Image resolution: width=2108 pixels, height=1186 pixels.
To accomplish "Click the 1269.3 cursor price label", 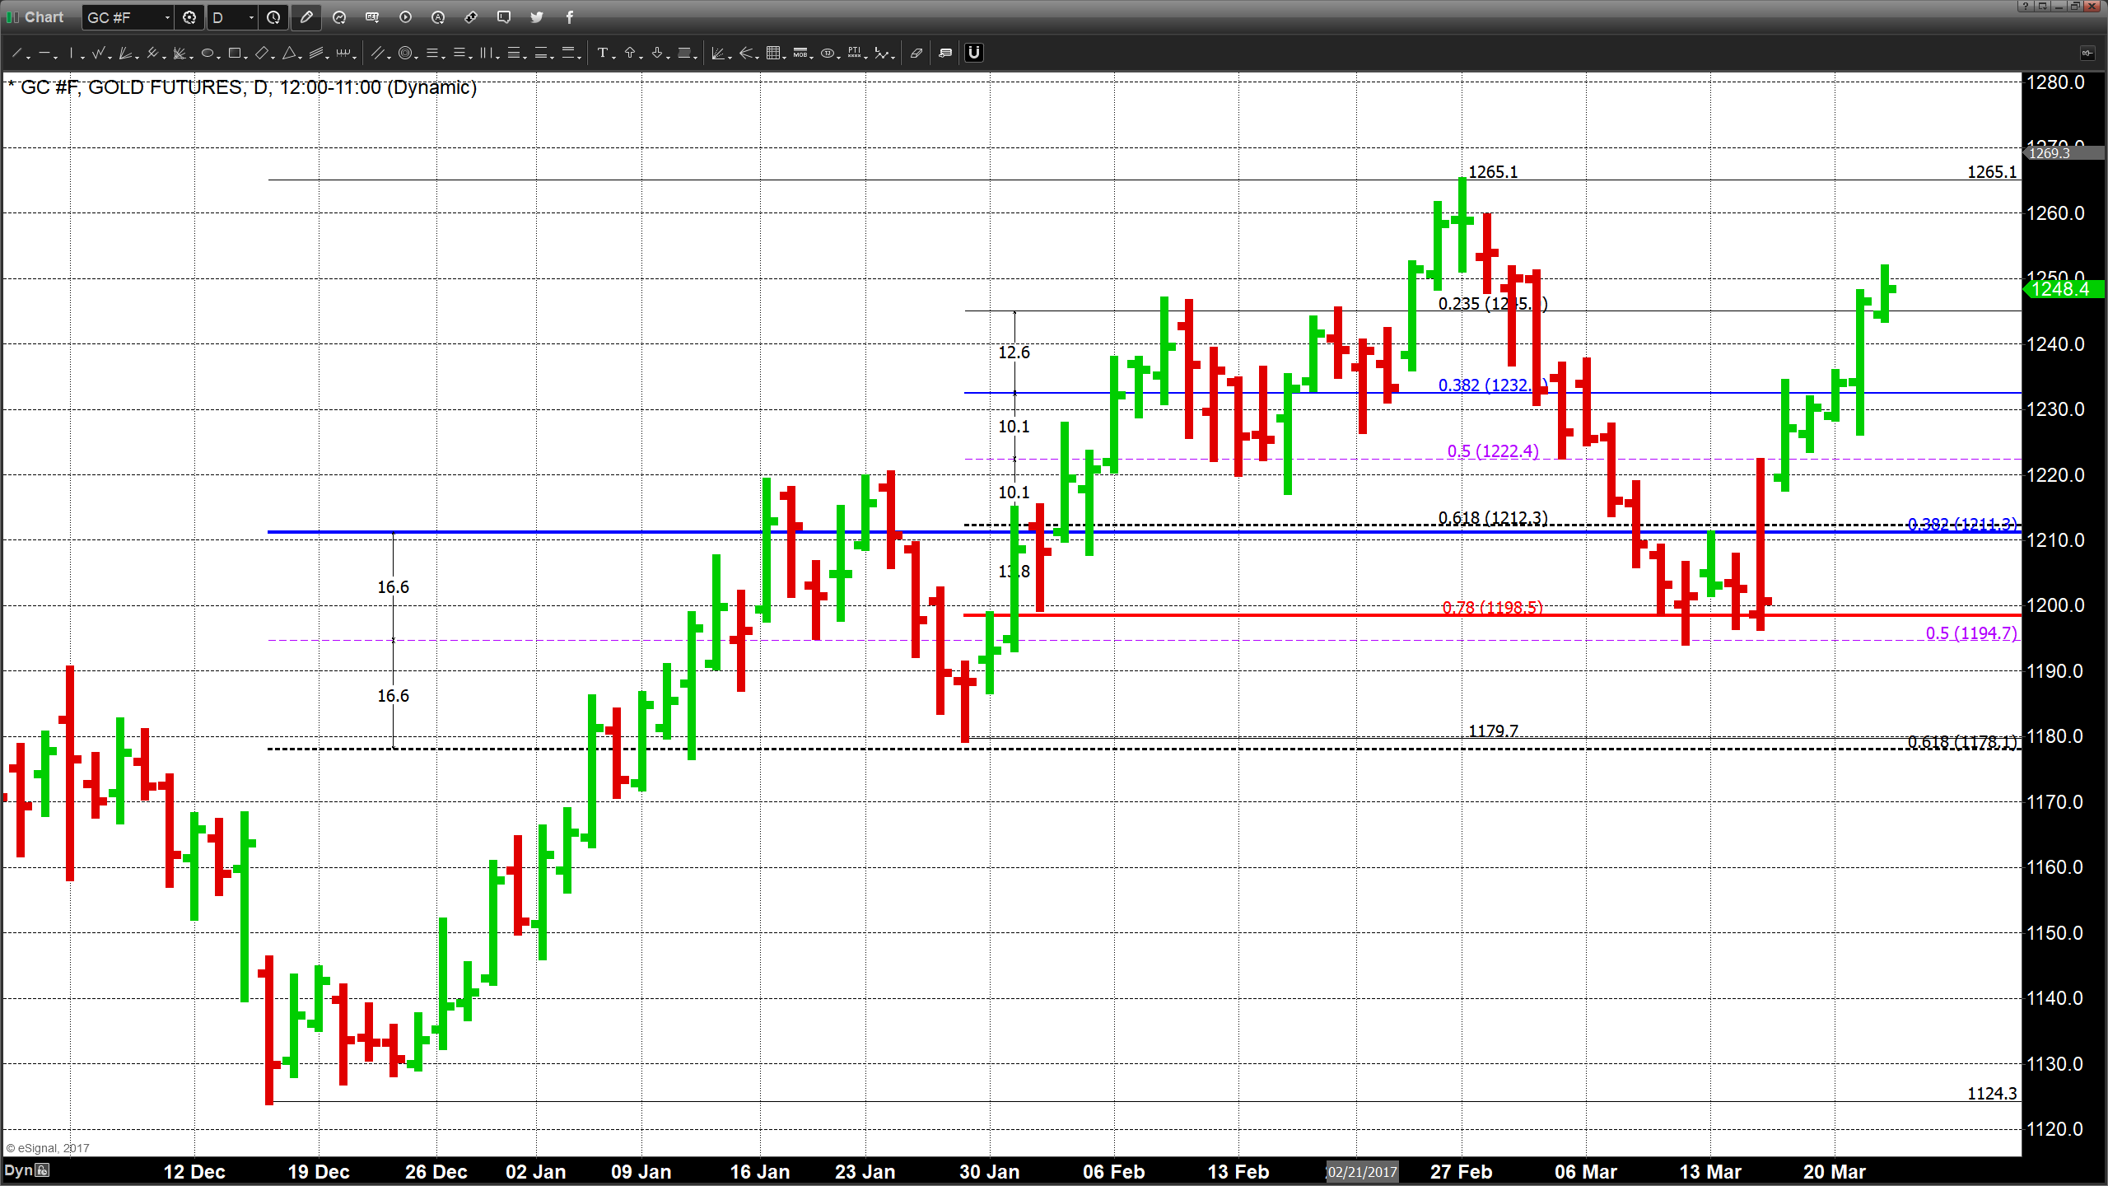I will click(2064, 153).
